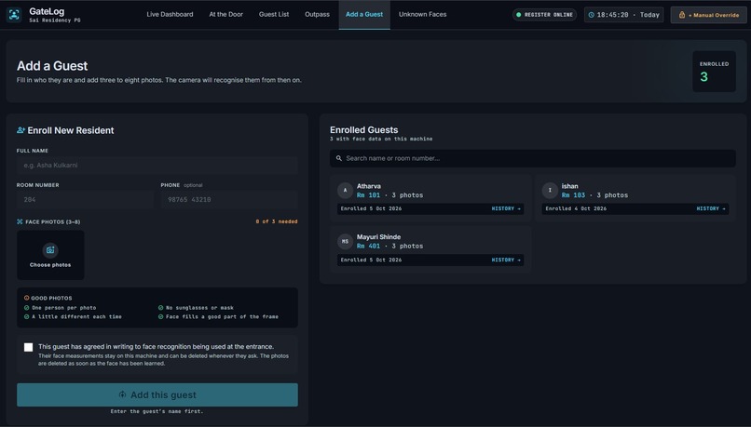This screenshot has height=427, width=751.
Task: Click the camera icon in Choose photos
Action: [x=50, y=250]
